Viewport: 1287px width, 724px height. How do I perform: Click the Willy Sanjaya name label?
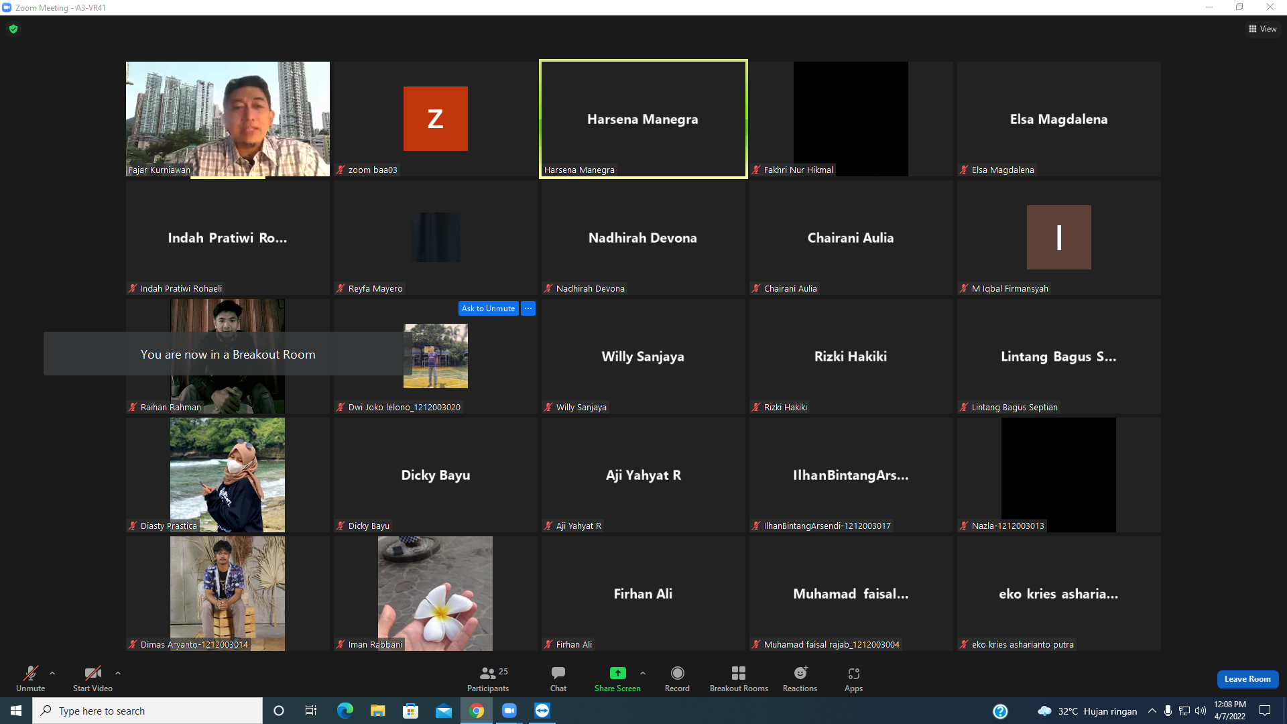coord(581,407)
